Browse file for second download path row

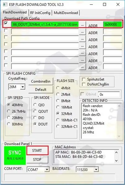(x=82, y=32)
